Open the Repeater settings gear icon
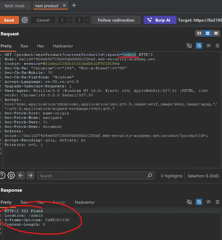Screen dimensions: 222x240 tap(25, 20)
